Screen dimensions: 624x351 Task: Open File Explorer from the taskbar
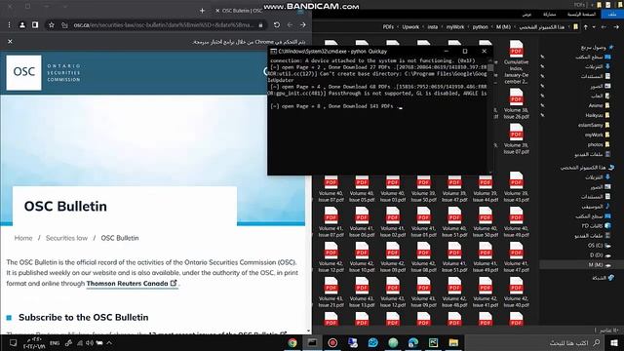453,342
